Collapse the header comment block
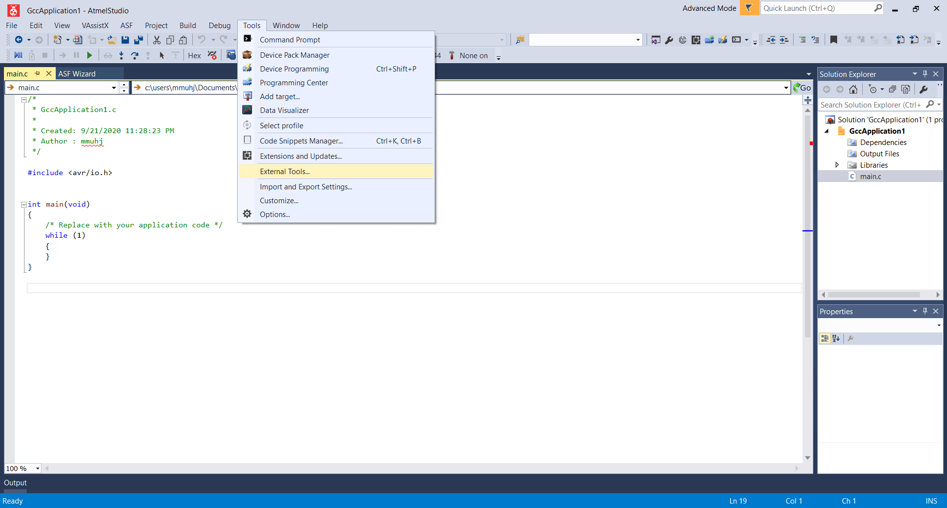The image size is (947, 508). [24, 99]
